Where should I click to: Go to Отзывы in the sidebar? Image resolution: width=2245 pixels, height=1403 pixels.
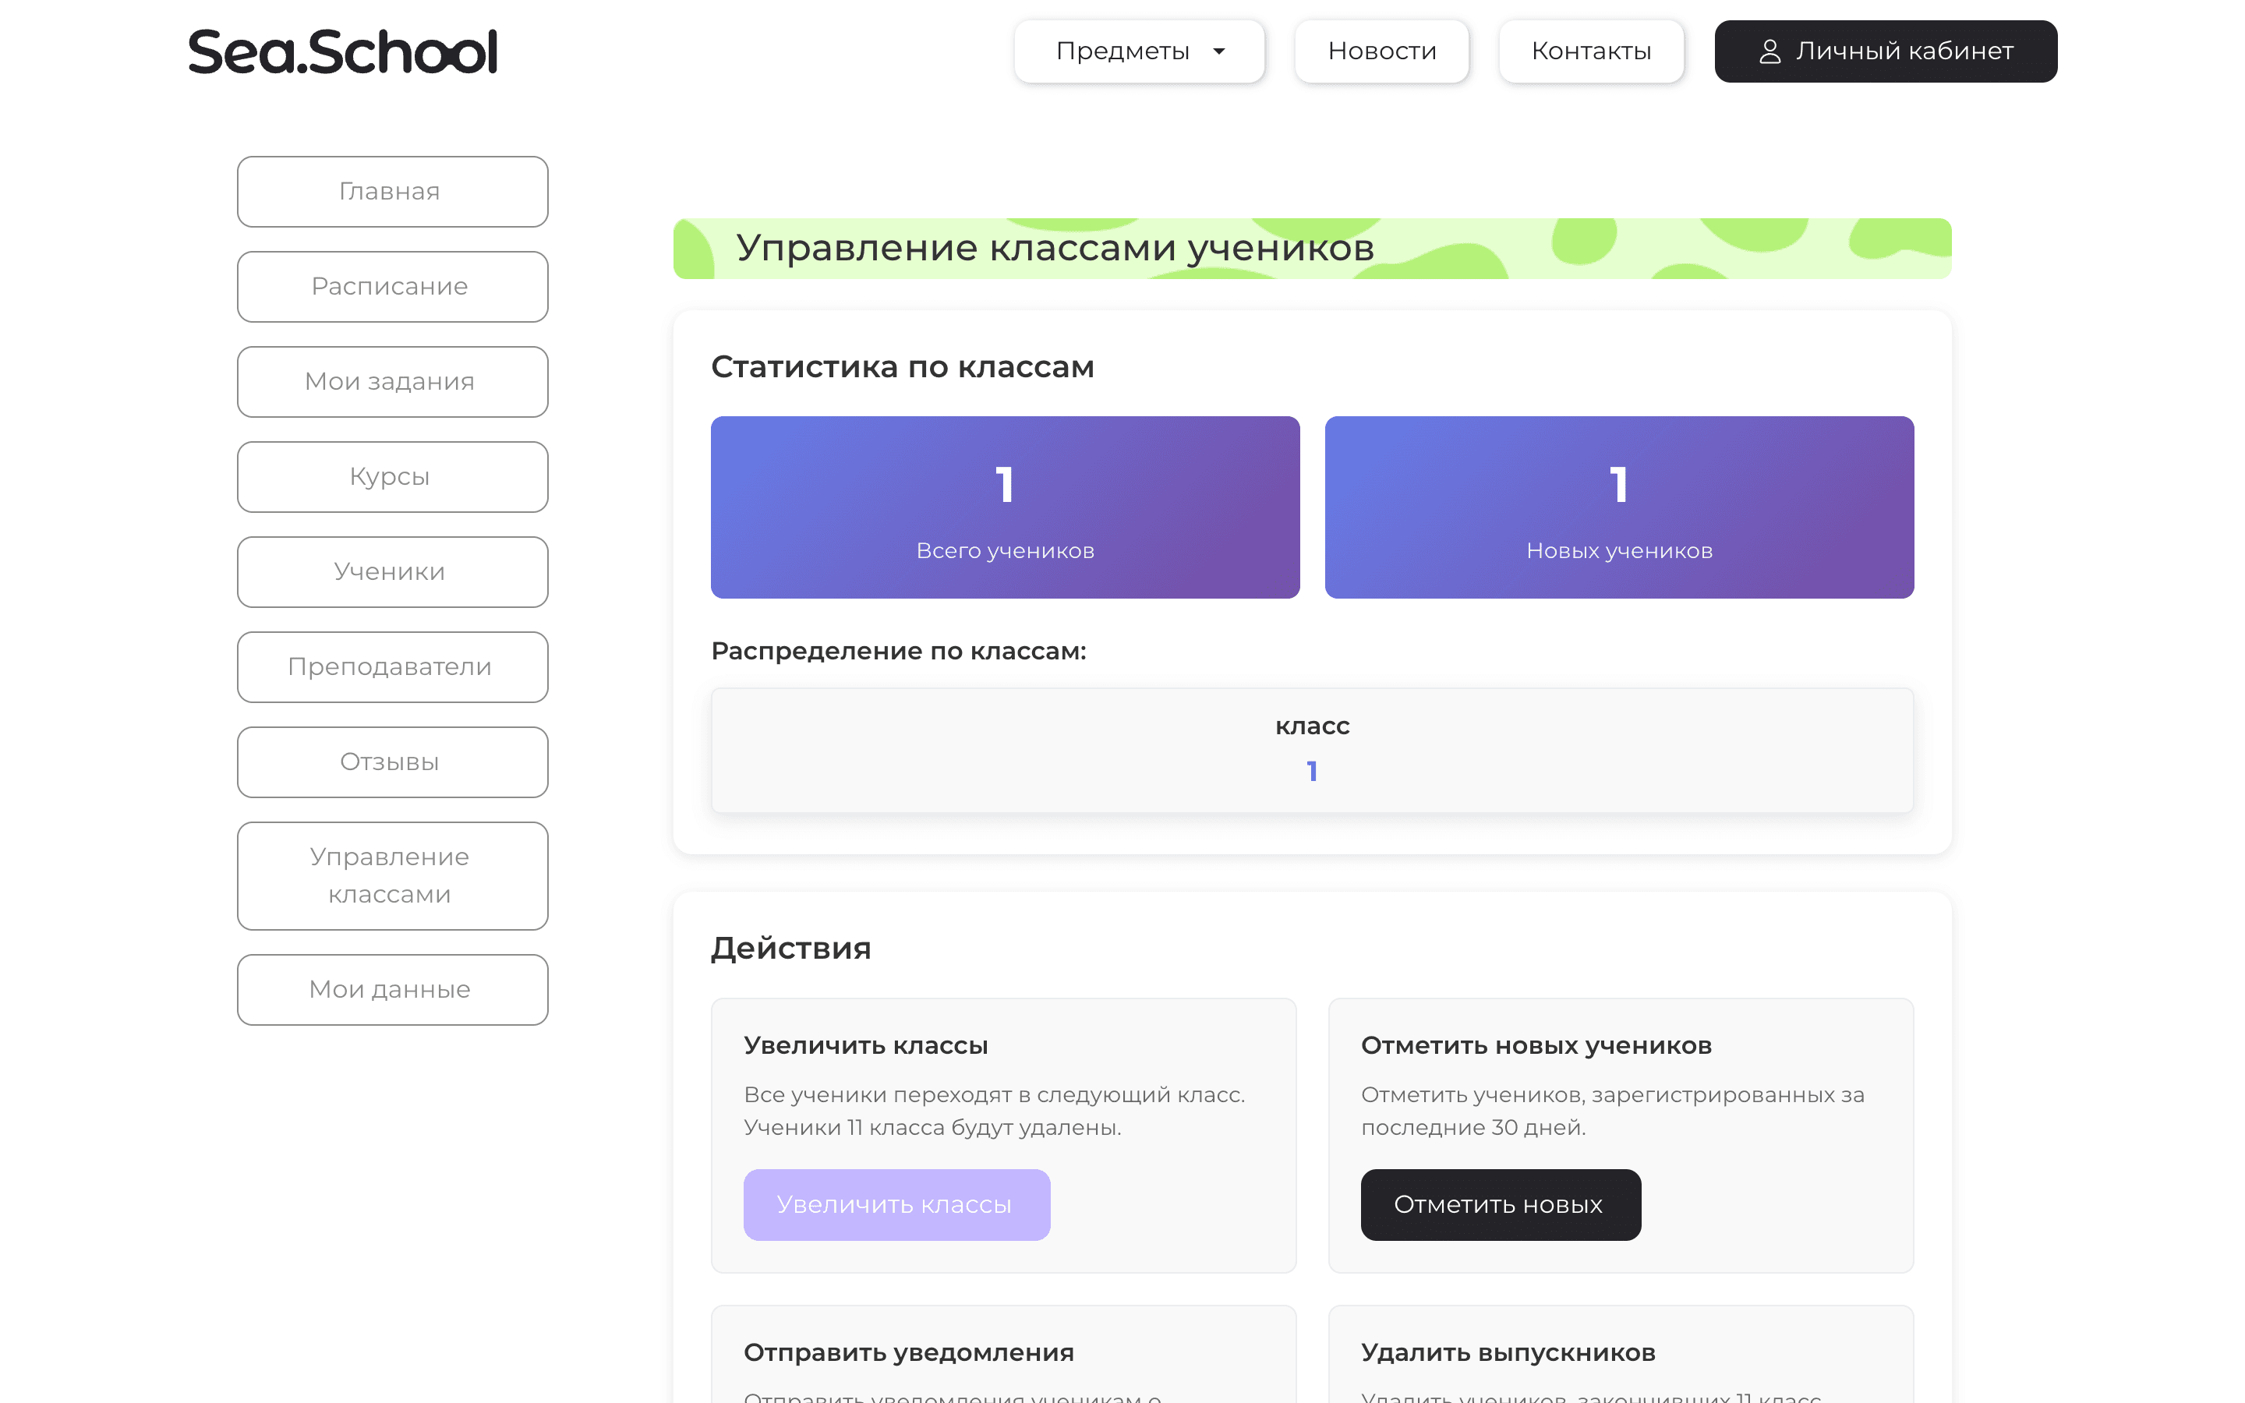(x=392, y=762)
